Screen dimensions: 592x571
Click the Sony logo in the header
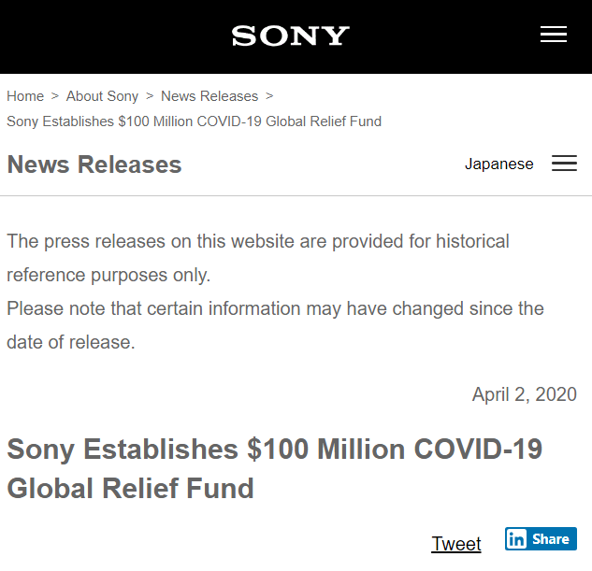(x=290, y=36)
